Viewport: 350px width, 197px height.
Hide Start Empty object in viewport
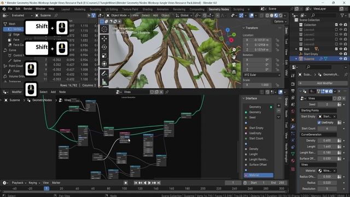(341, 54)
